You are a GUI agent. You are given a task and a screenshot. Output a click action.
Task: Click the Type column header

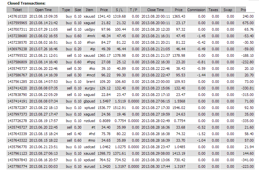tap(66, 10)
